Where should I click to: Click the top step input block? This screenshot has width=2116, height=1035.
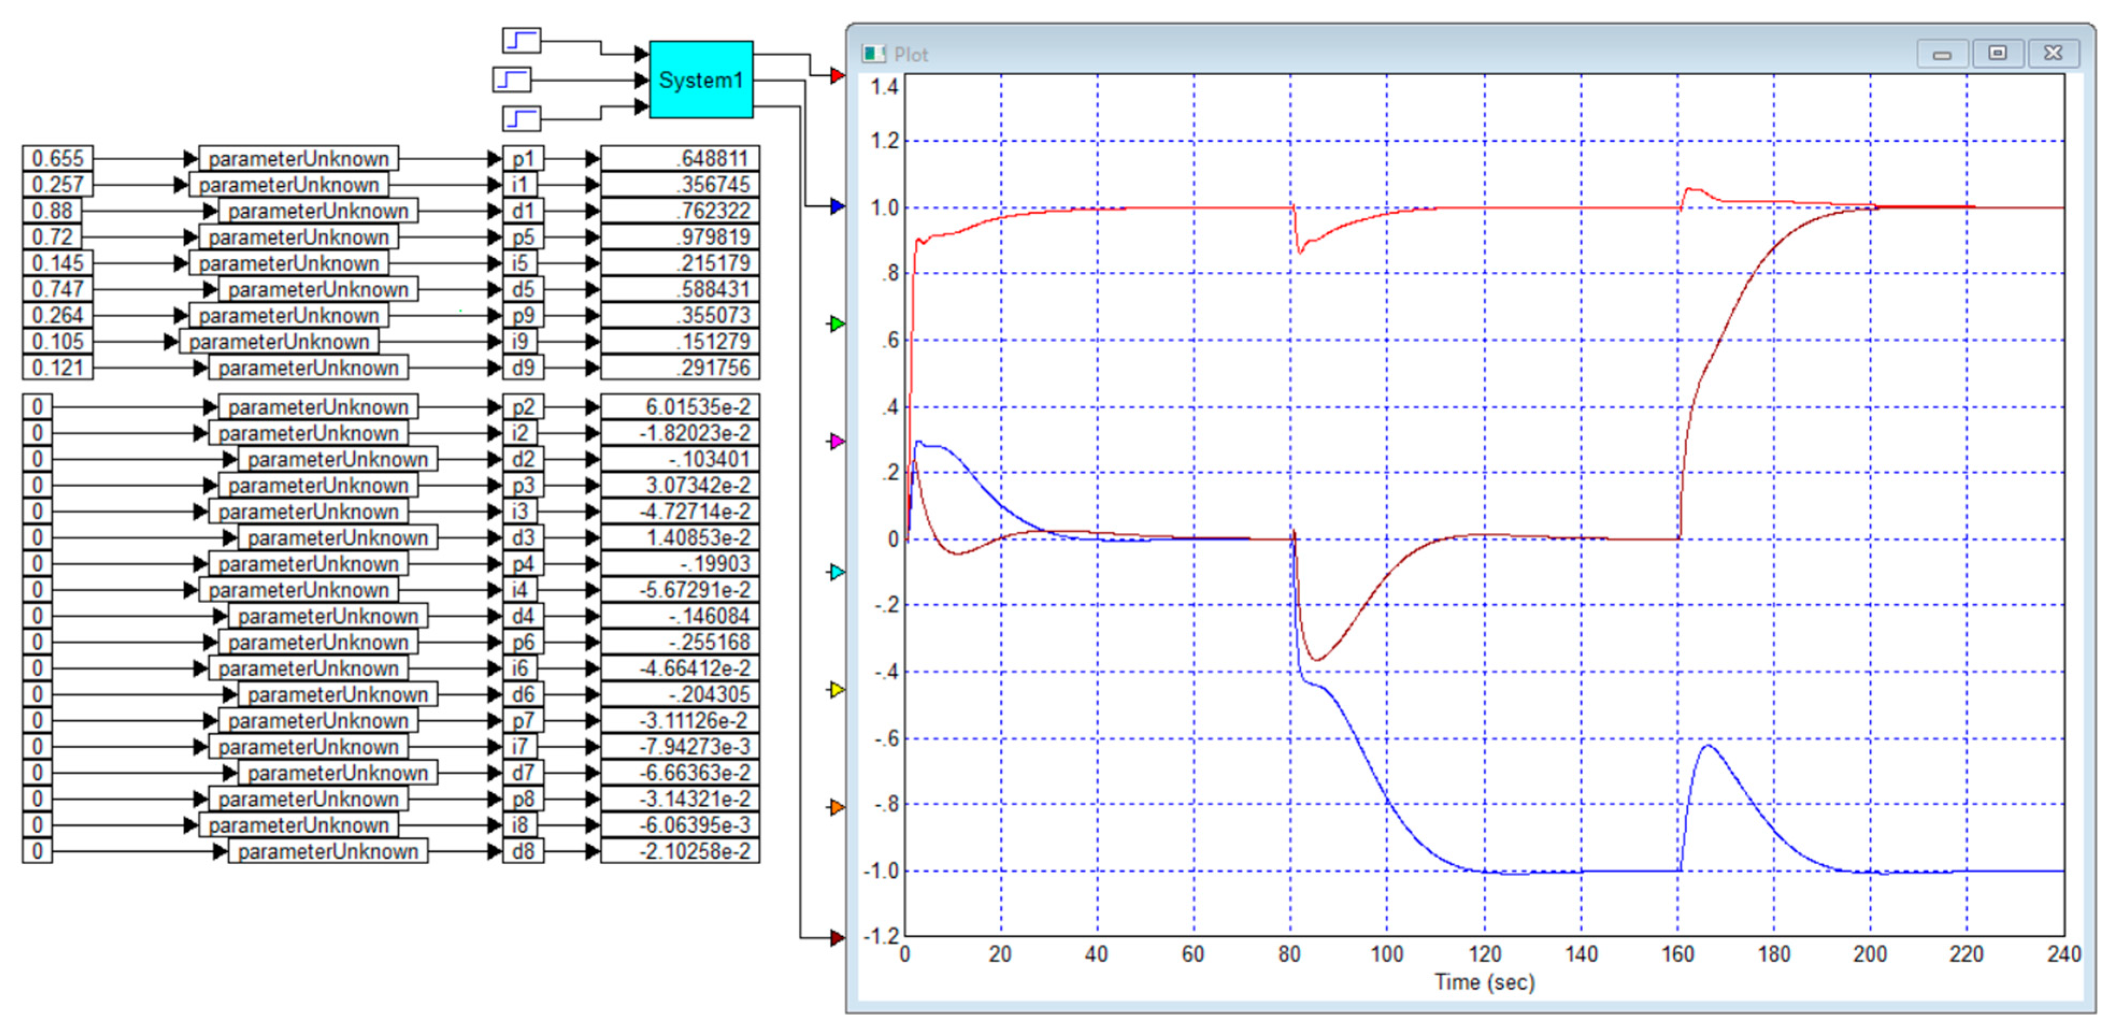[521, 40]
